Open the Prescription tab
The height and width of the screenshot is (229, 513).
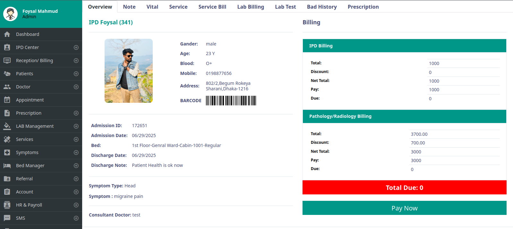(363, 7)
